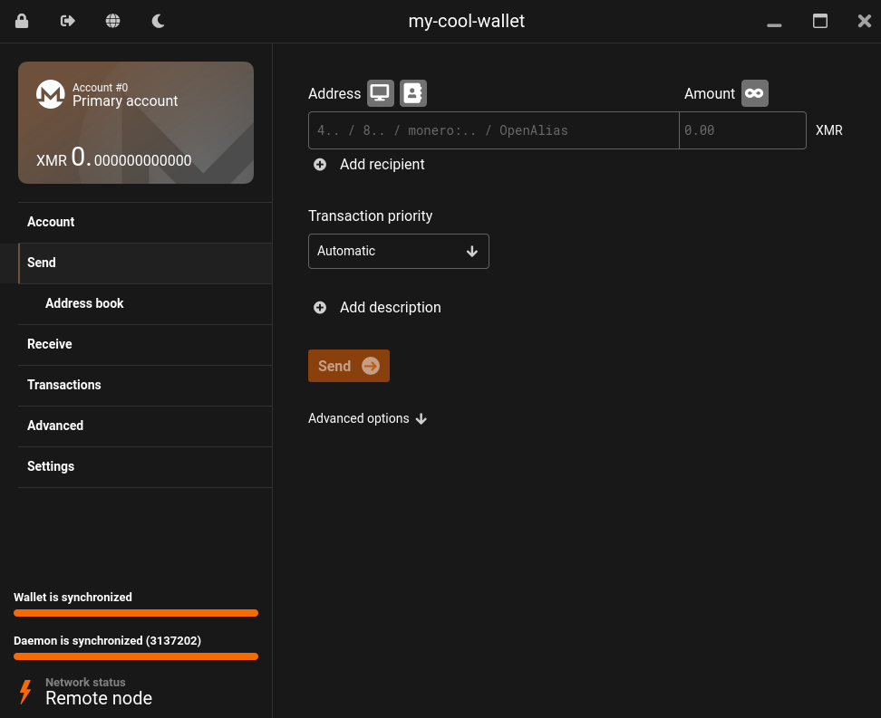
Task: Open the Account menu item
Action: tap(51, 222)
